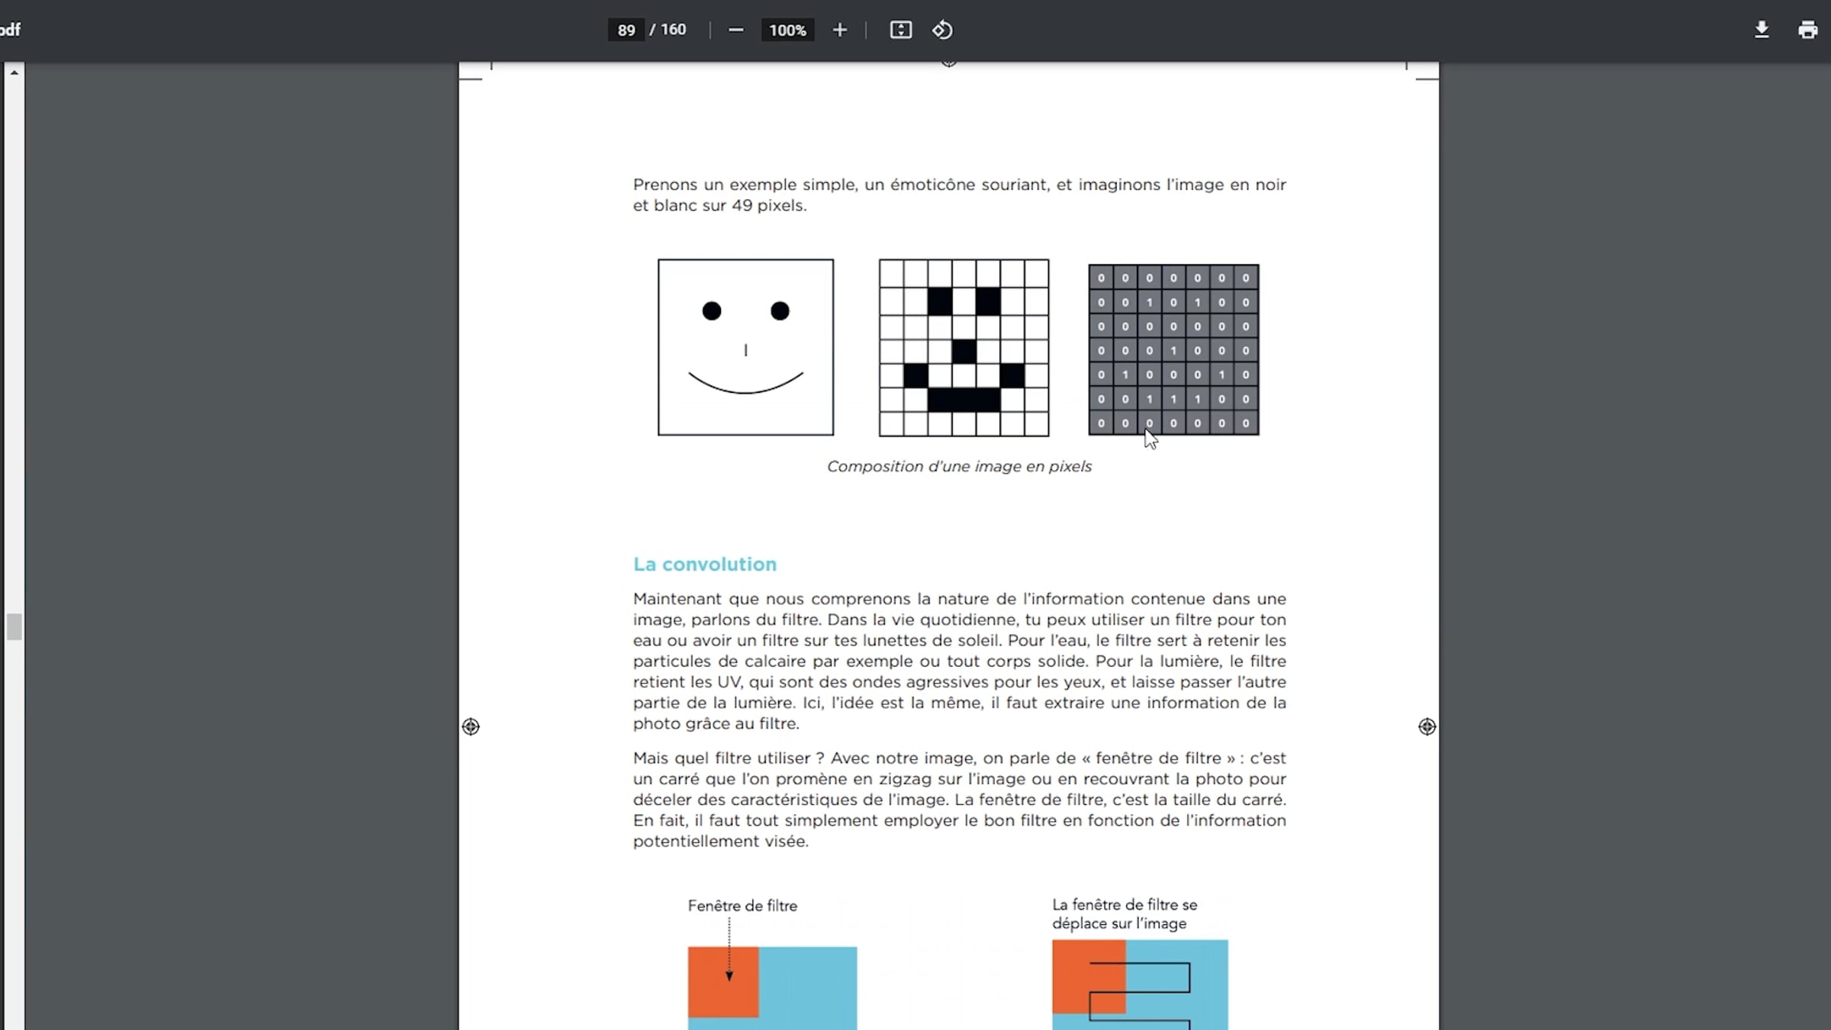This screenshot has height=1030, width=1831.
Task: Click the orange square under Fenêtre de filtre
Action: pos(722,982)
